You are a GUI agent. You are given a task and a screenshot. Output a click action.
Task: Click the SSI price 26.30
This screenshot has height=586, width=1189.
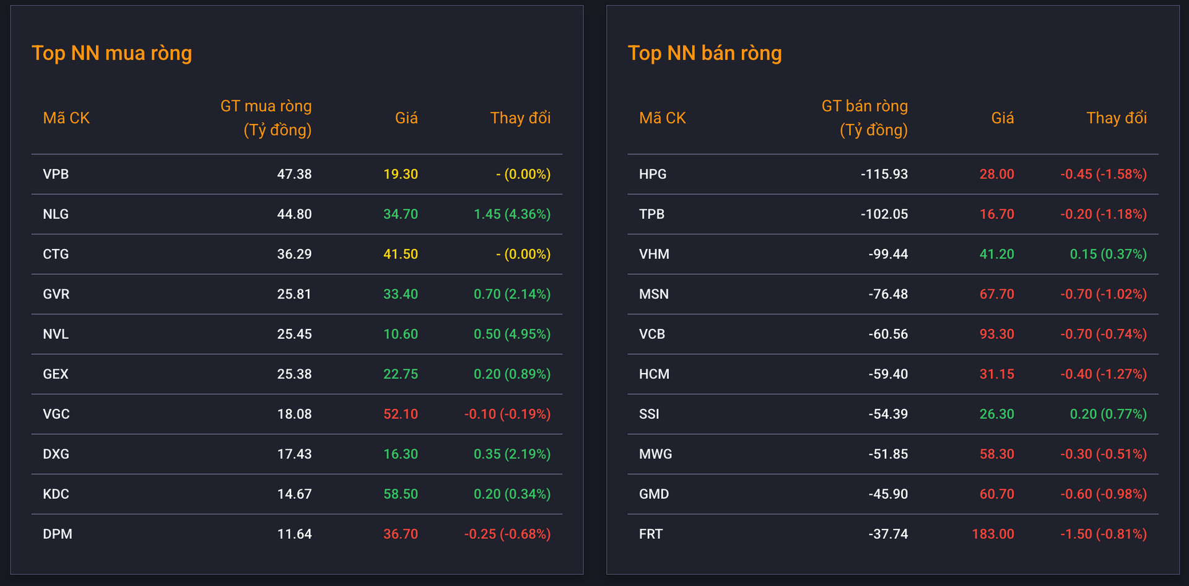tap(997, 414)
